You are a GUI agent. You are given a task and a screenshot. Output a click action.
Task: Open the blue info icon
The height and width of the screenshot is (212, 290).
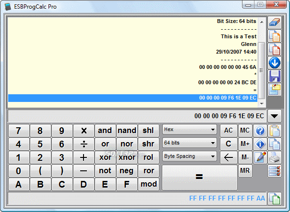point(260,144)
